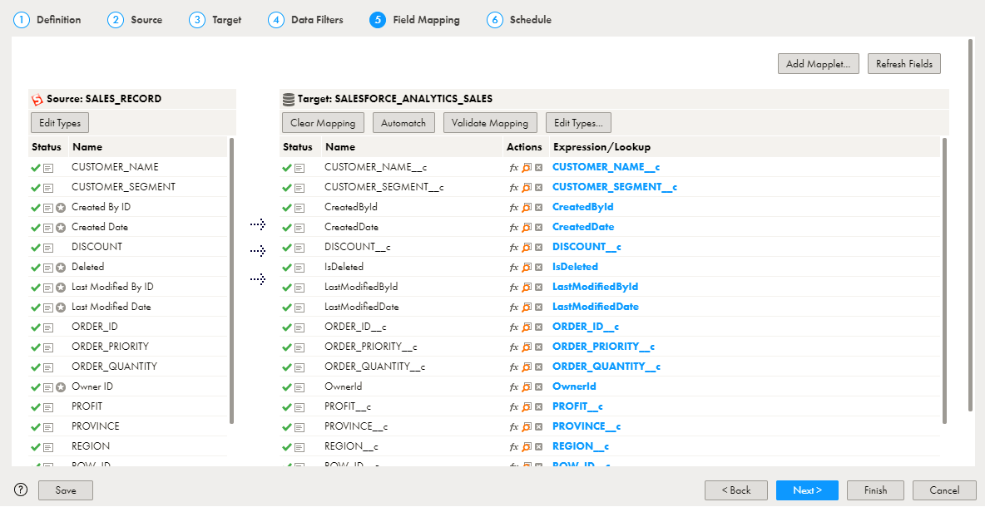The width and height of the screenshot is (990, 507).
Task: Open Edit Types for target
Action: click(578, 123)
